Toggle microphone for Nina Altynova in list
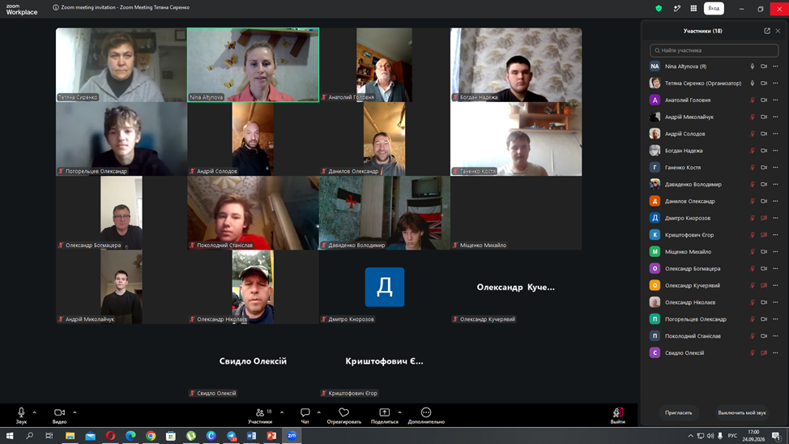789x444 pixels. coord(753,66)
